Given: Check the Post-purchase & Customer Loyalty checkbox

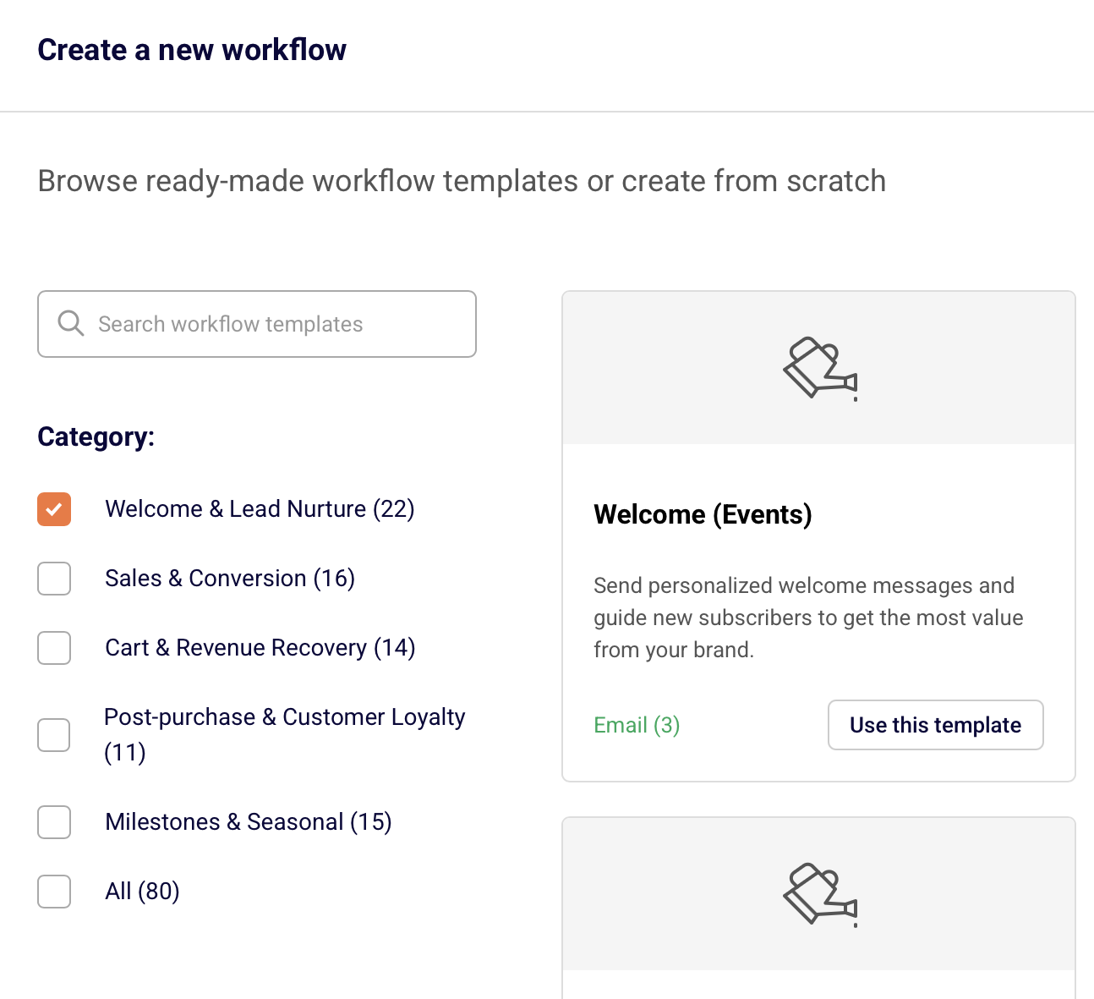Looking at the screenshot, I should tap(54, 735).
